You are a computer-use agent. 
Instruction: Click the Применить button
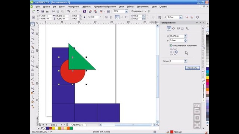[x=193, y=68]
